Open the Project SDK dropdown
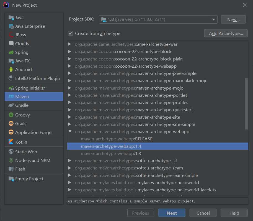253x221 pixels. [x=158, y=19]
